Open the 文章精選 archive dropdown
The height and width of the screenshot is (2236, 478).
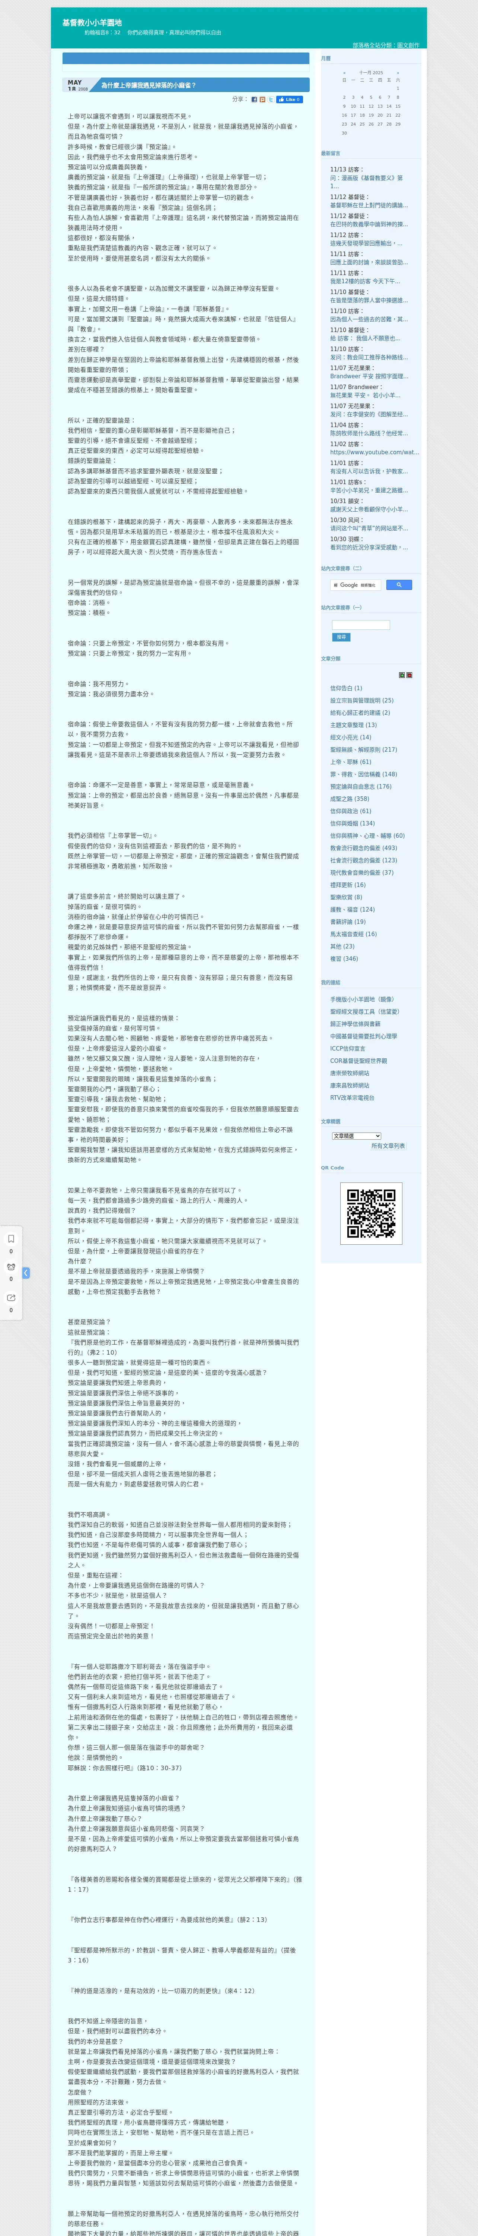coord(357,1136)
